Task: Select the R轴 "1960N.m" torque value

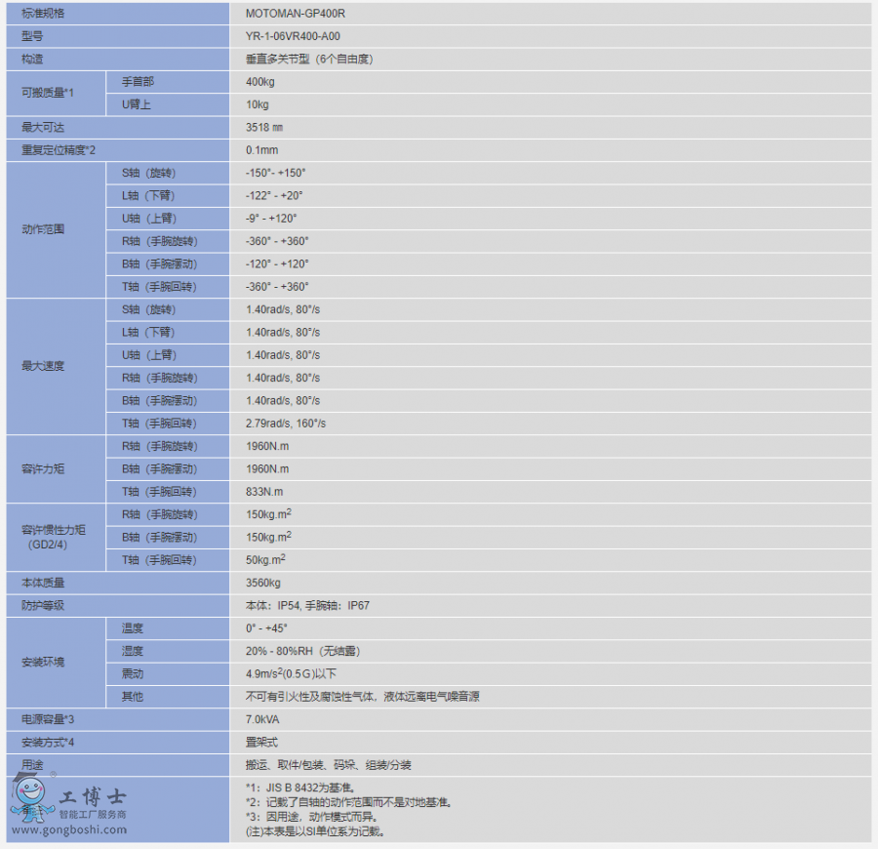Action: click(x=267, y=446)
